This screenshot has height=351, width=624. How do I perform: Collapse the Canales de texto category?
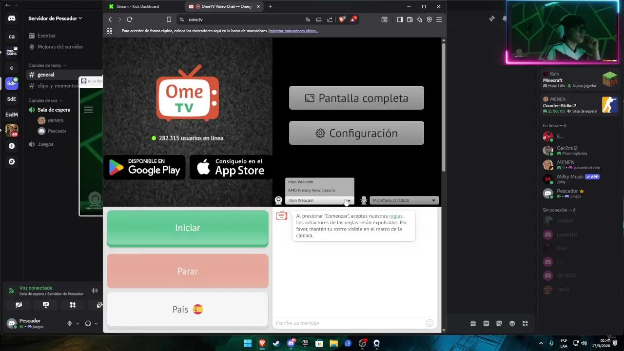point(47,65)
